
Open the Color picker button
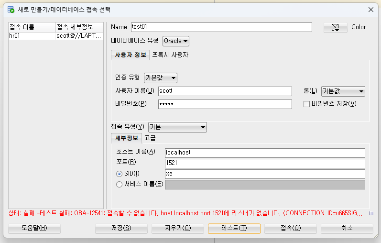[335, 27]
